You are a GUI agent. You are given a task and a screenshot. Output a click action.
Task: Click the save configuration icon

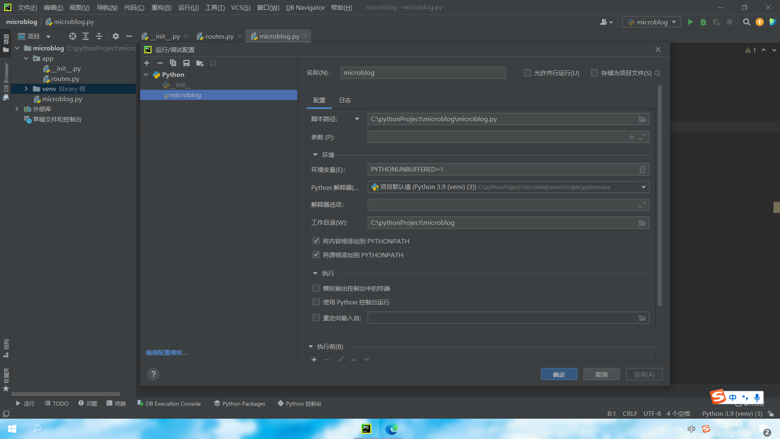186,63
